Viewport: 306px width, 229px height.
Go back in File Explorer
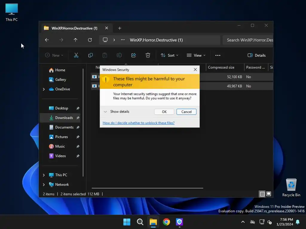coord(47,40)
